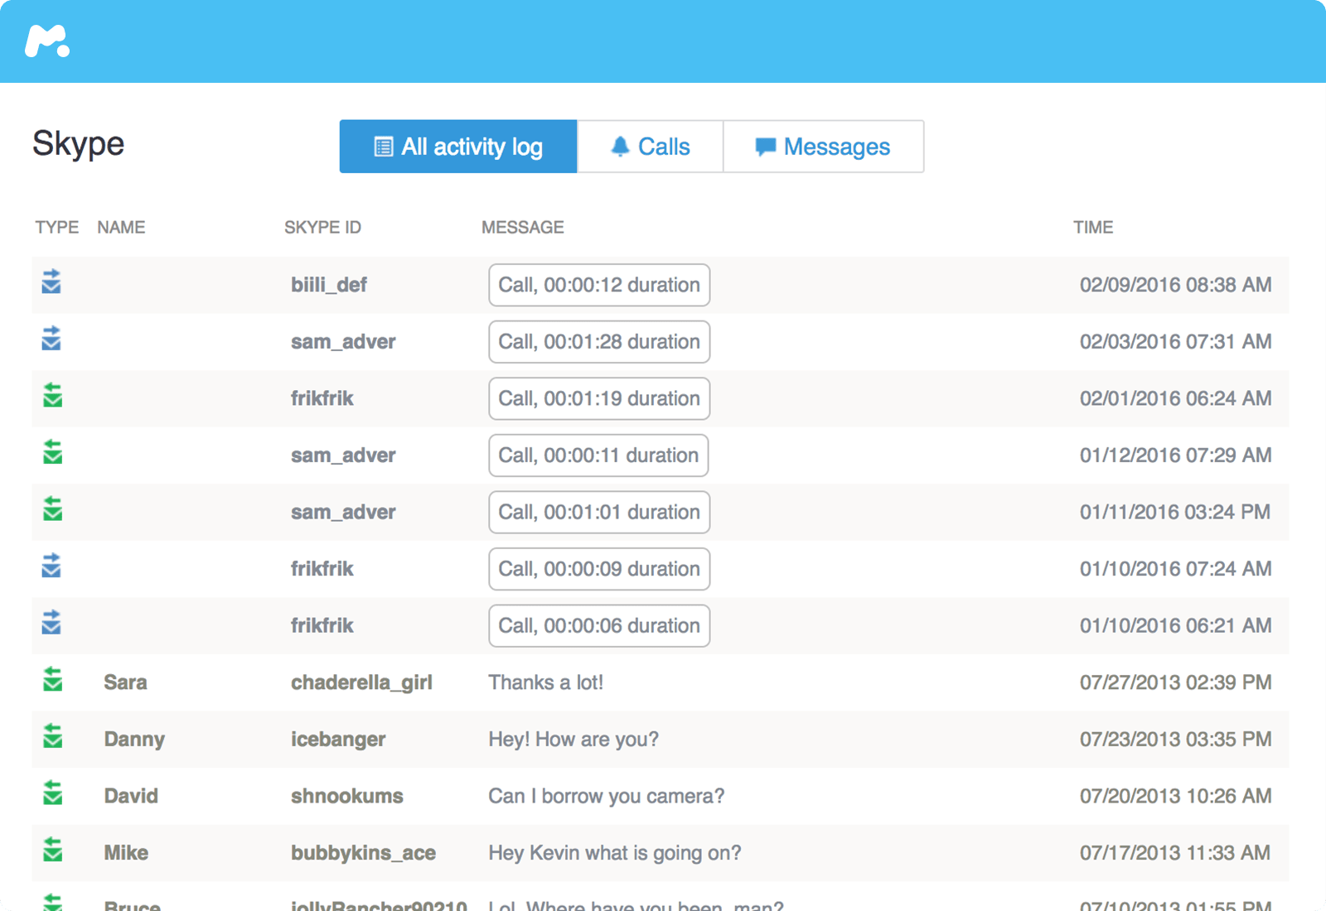
Task: Open Call 00:00:11 duration entry
Action: click(598, 455)
